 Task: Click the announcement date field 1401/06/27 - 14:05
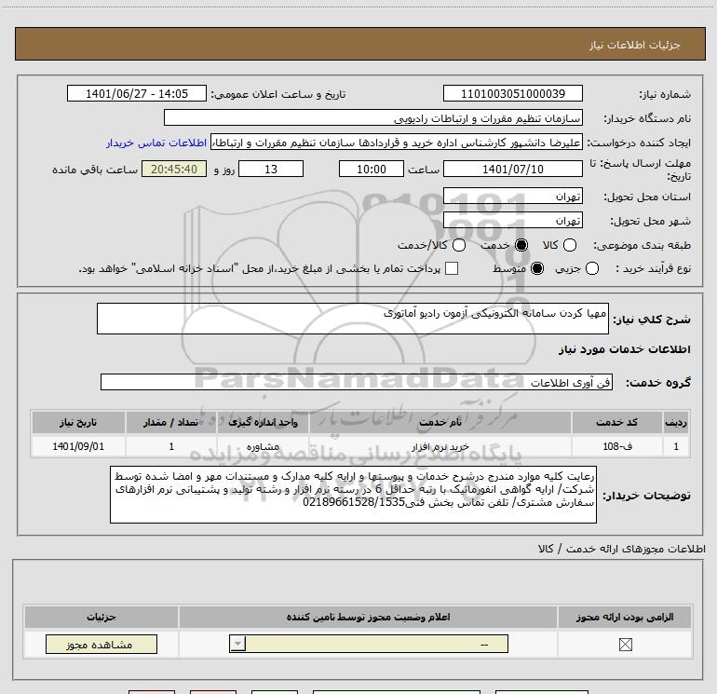[137, 93]
